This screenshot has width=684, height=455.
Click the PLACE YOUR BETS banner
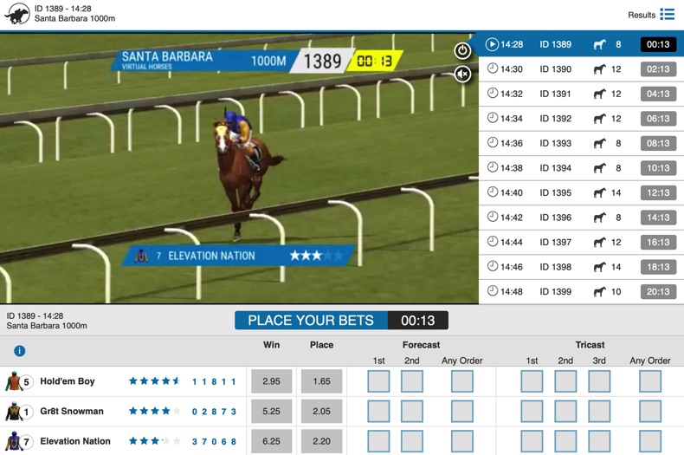341,320
